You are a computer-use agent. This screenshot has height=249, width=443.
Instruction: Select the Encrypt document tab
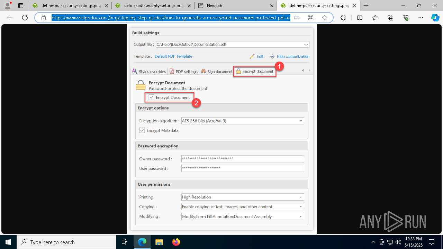tap(255, 72)
